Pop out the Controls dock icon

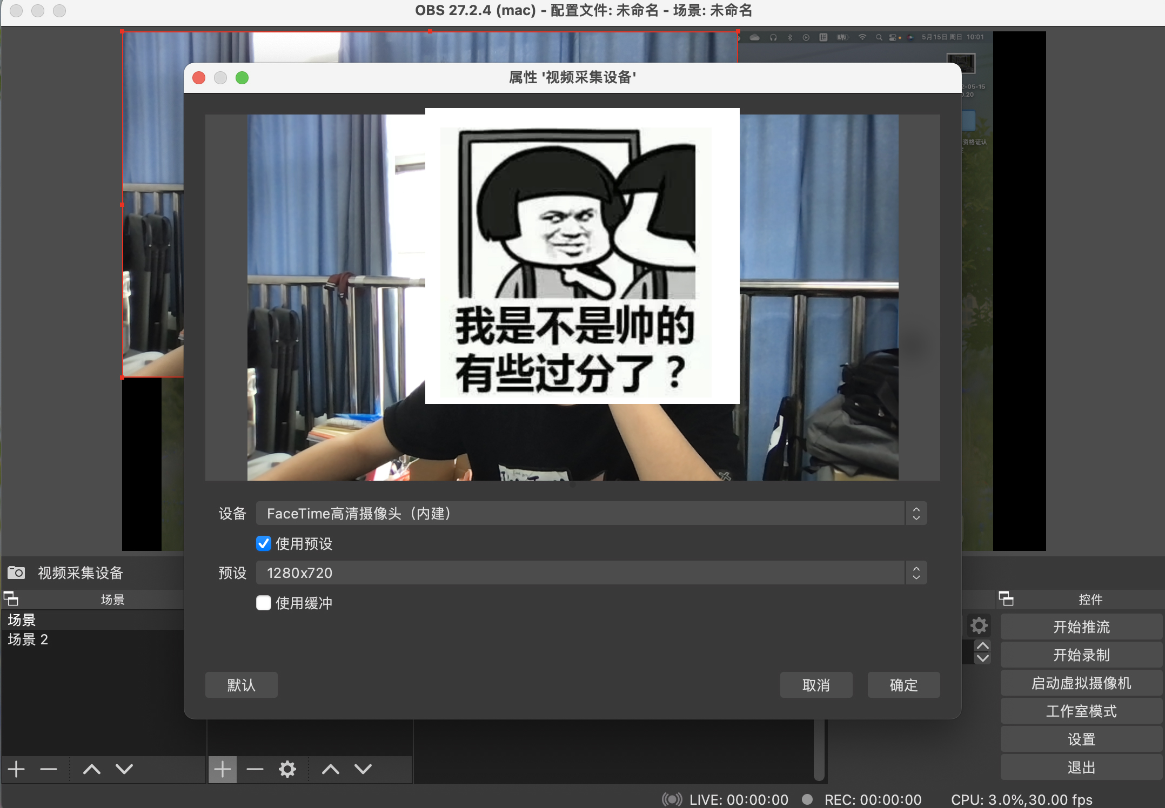(1006, 598)
